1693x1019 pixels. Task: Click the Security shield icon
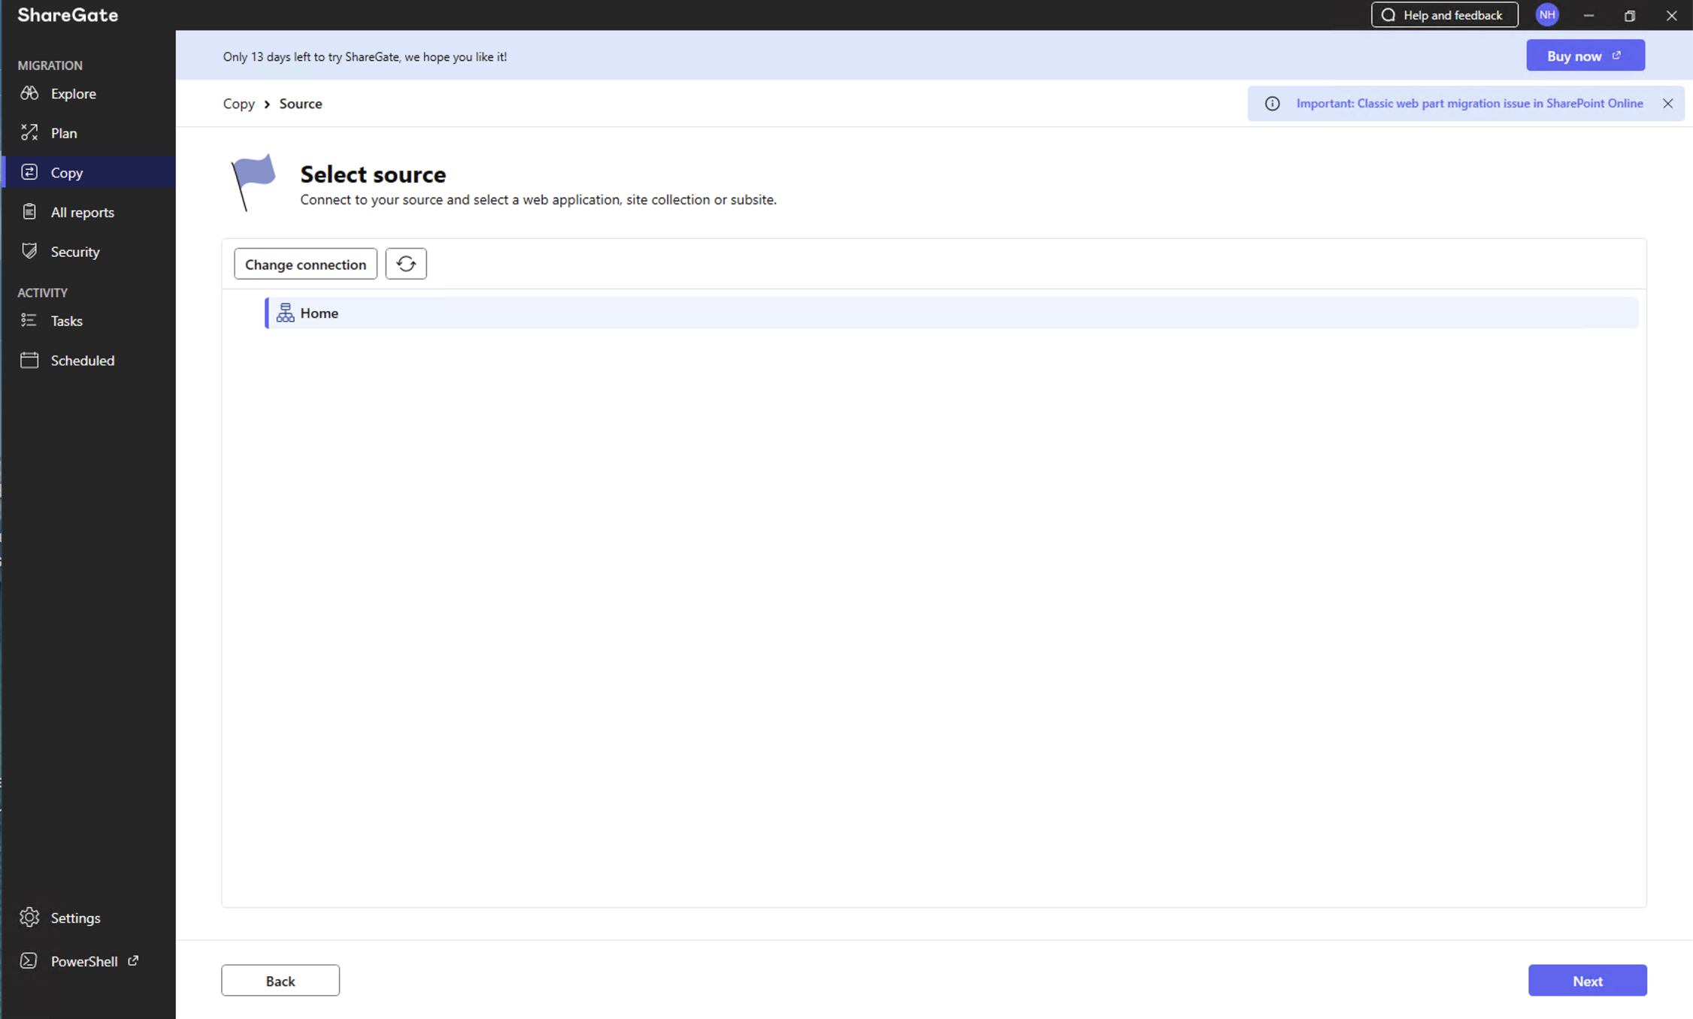(29, 251)
